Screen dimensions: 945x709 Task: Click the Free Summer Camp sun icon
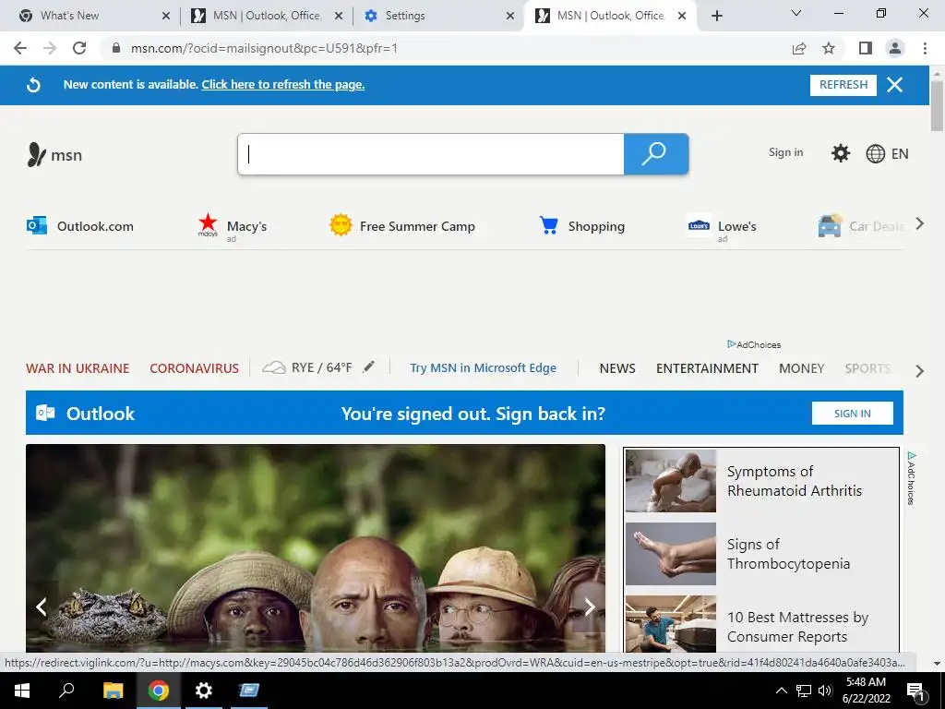(x=341, y=225)
